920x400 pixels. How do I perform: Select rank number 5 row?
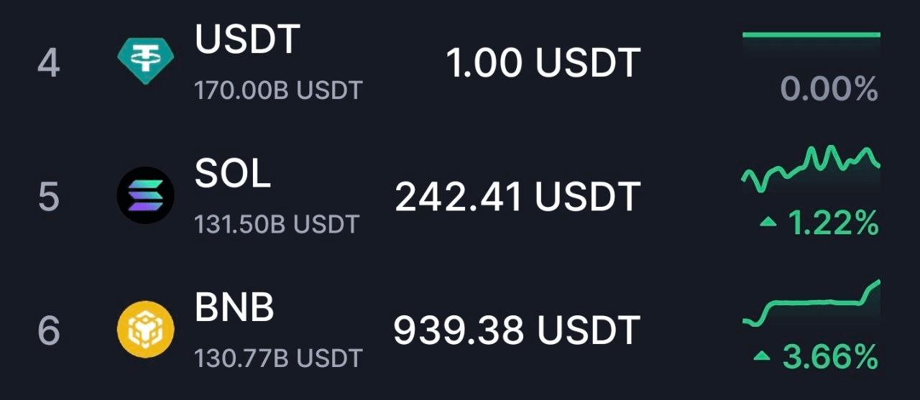click(460, 197)
